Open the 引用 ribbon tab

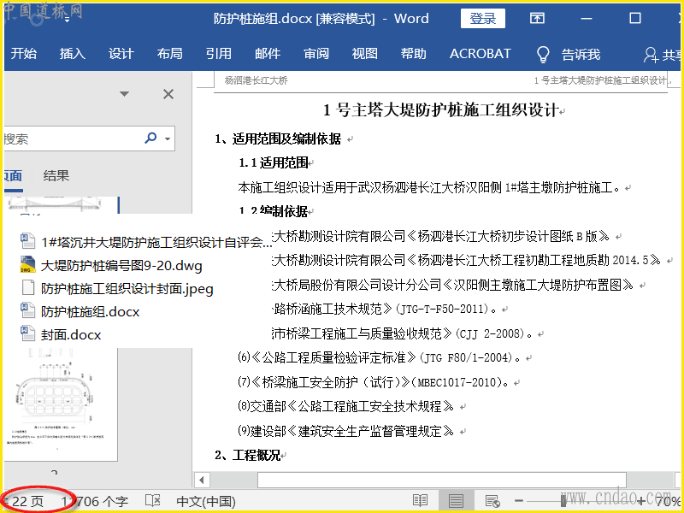(219, 54)
